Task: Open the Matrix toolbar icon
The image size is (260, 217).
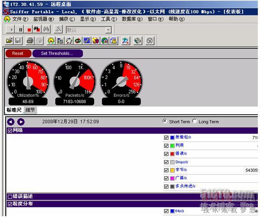Action: [x=69, y=40]
